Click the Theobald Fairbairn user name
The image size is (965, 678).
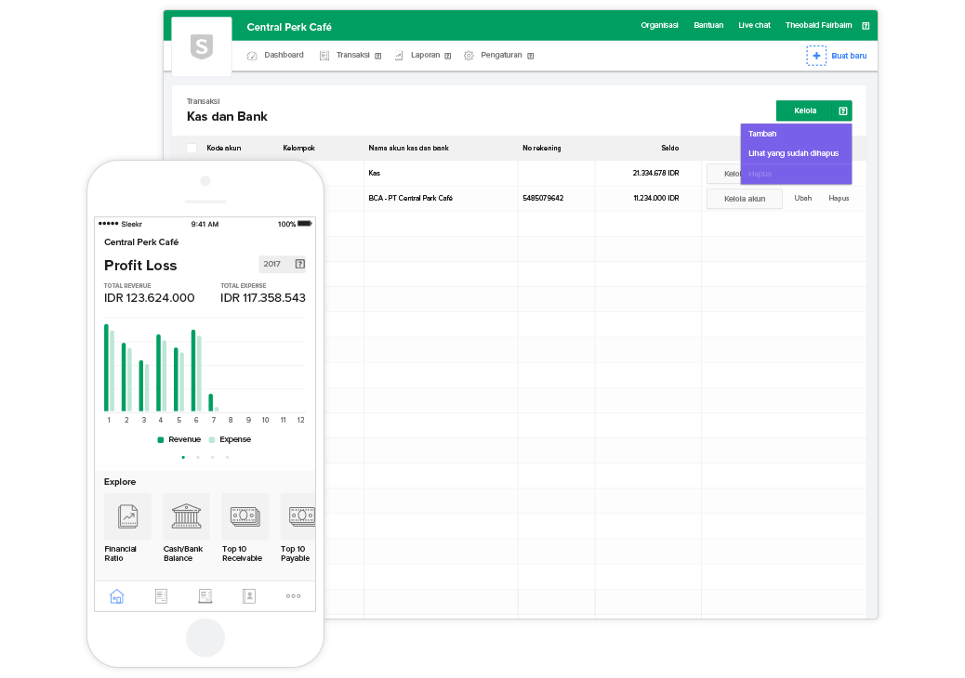pyautogui.click(x=818, y=25)
